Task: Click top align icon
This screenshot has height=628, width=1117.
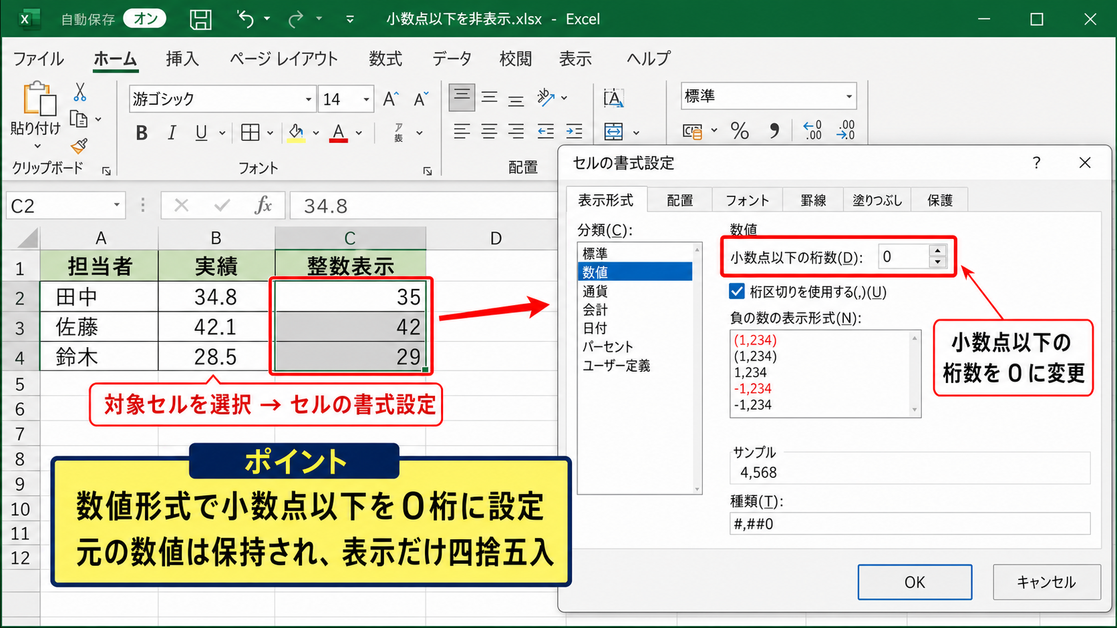Action: (462, 97)
